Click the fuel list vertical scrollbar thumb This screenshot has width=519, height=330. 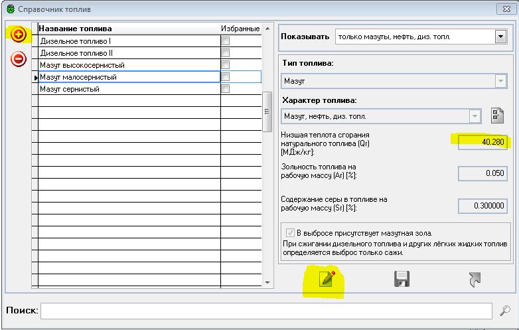coord(267,113)
